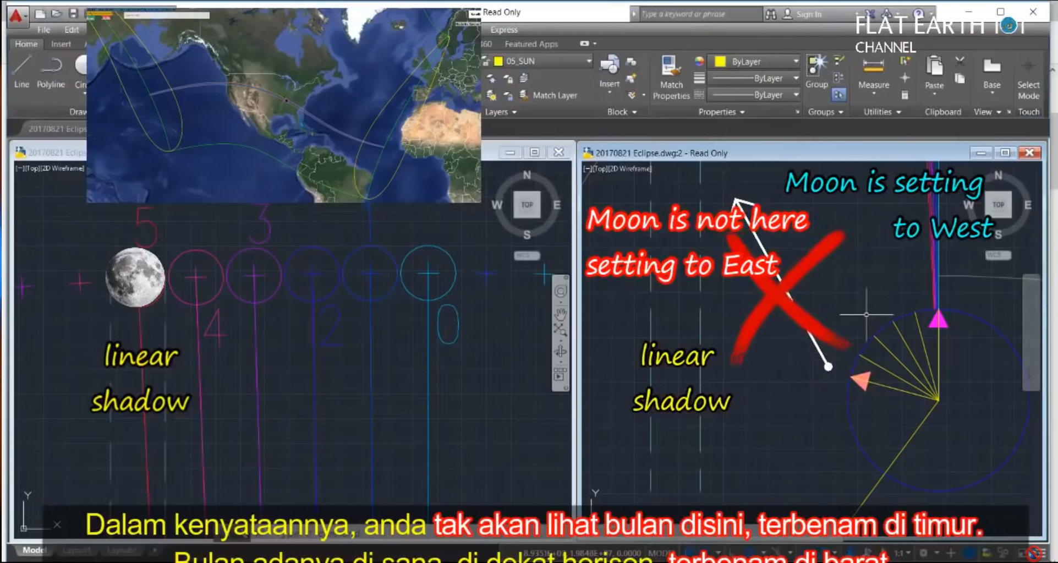The width and height of the screenshot is (1058, 563).
Task: Open the Featured Apps tab
Action: [x=531, y=44]
